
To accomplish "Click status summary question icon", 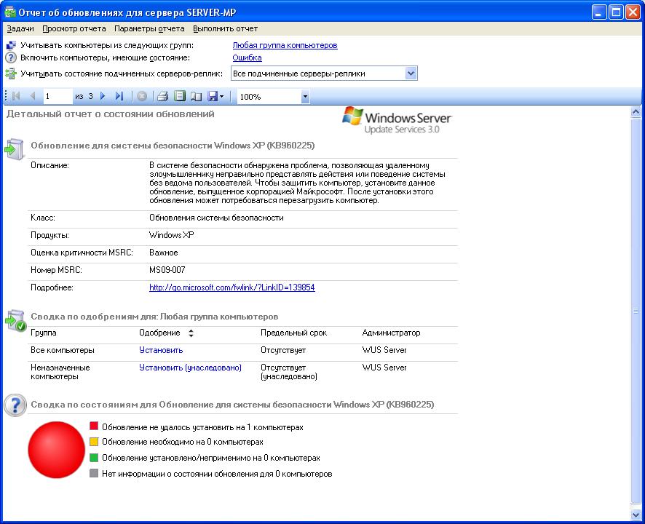I will click(15, 405).
